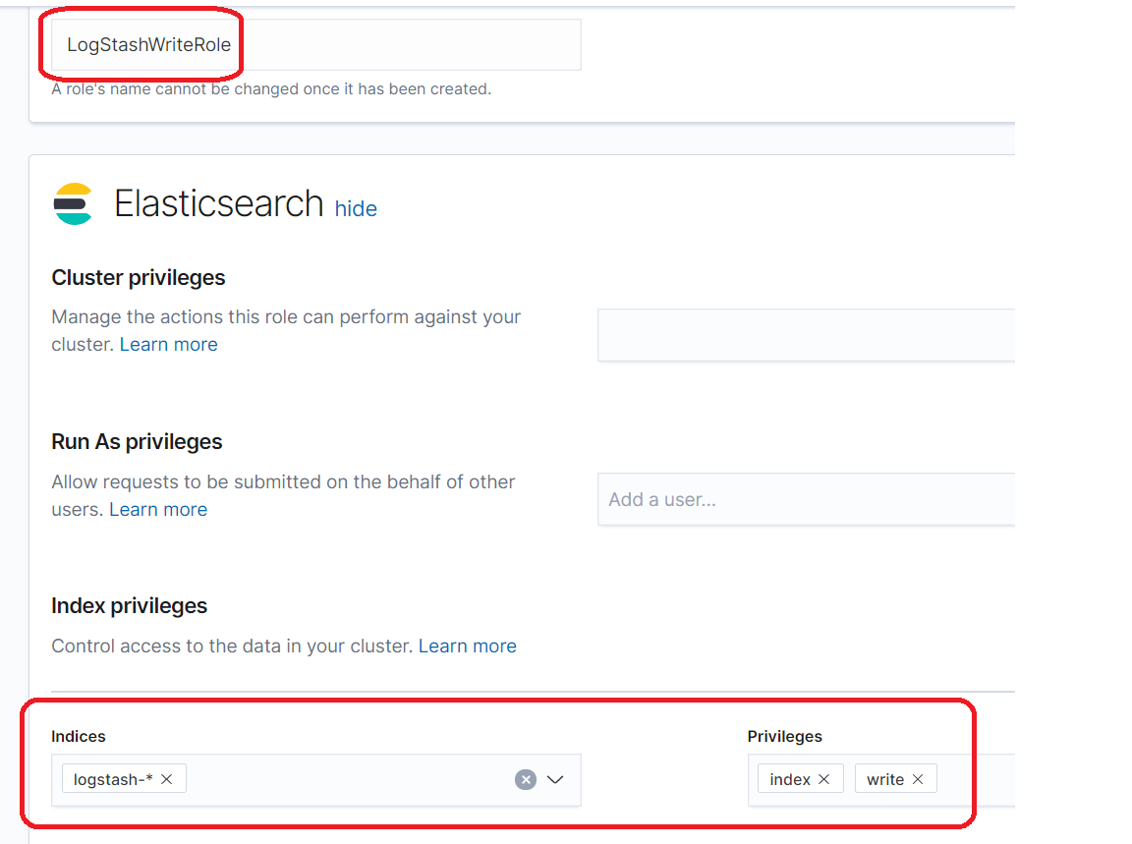Click the Indices field label
Viewport: 1132px width, 844px height.
click(79, 736)
